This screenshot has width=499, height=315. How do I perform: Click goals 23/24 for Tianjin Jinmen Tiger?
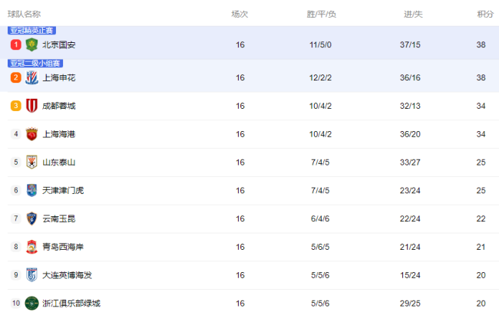pyautogui.click(x=410, y=190)
